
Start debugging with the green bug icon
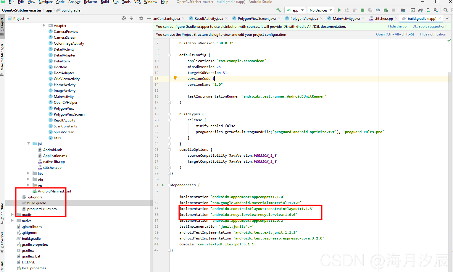(362, 10)
